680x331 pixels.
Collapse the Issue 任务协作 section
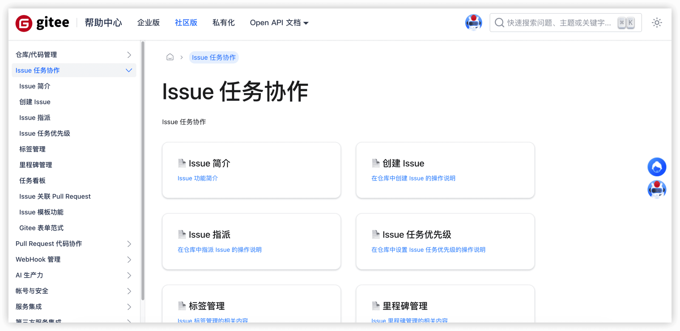[129, 70]
